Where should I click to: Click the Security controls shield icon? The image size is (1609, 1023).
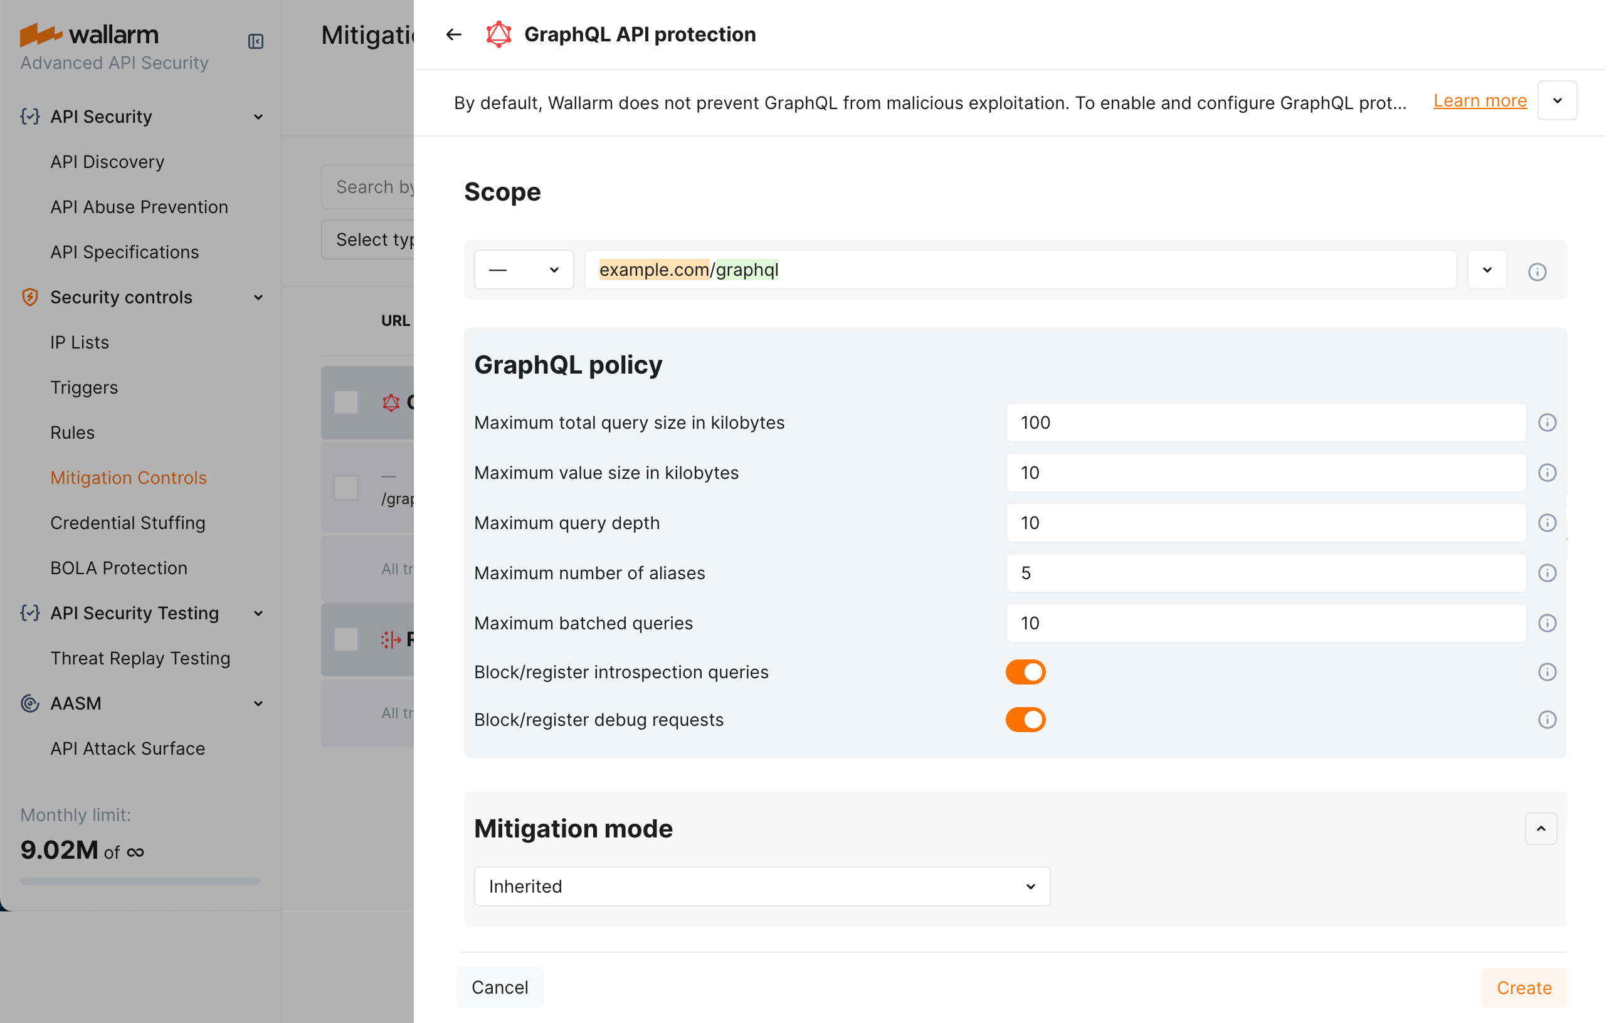pos(29,297)
